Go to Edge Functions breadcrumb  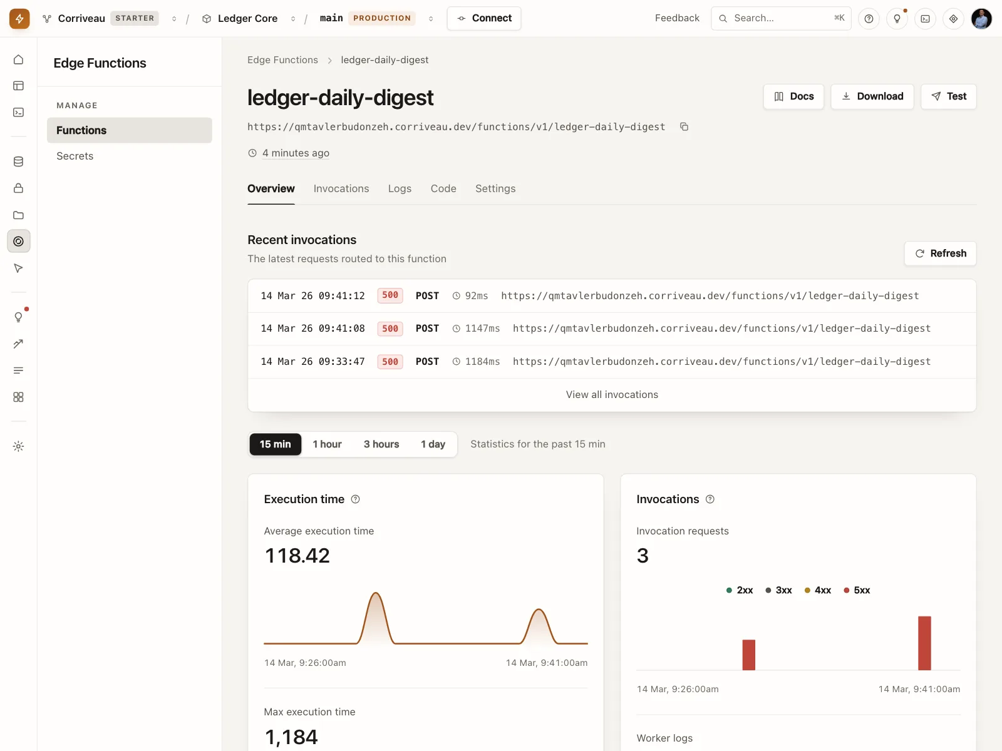coord(282,60)
